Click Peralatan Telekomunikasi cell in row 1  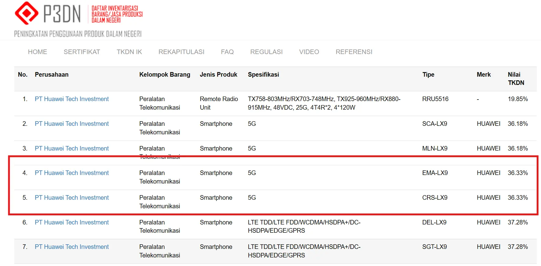click(159, 103)
